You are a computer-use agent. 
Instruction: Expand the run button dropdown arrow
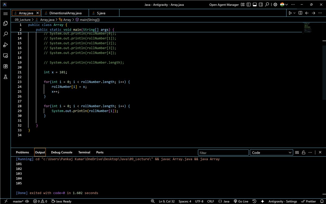pyautogui.click(x=294, y=13)
